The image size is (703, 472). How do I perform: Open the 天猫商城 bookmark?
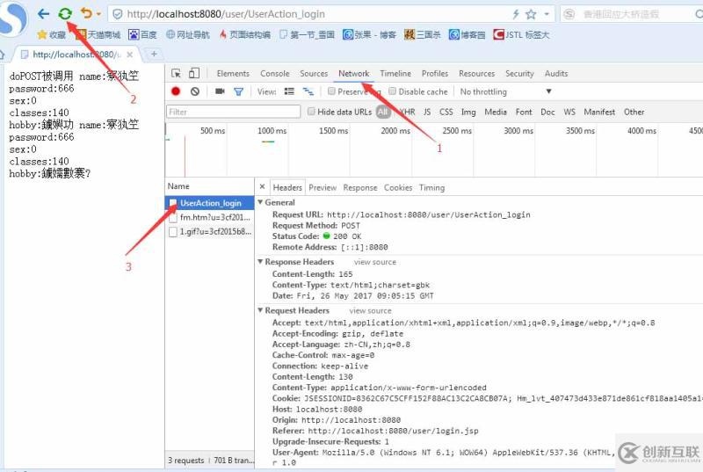(x=98, y=34)
